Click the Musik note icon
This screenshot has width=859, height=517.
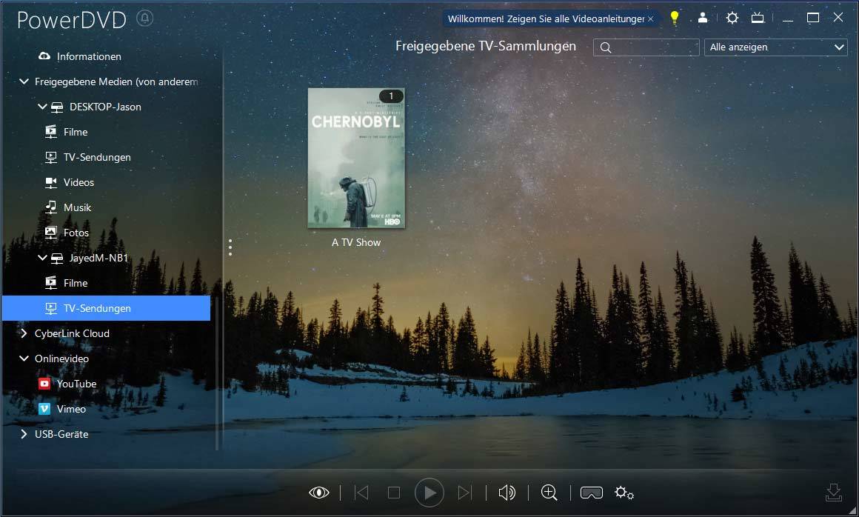51,207
